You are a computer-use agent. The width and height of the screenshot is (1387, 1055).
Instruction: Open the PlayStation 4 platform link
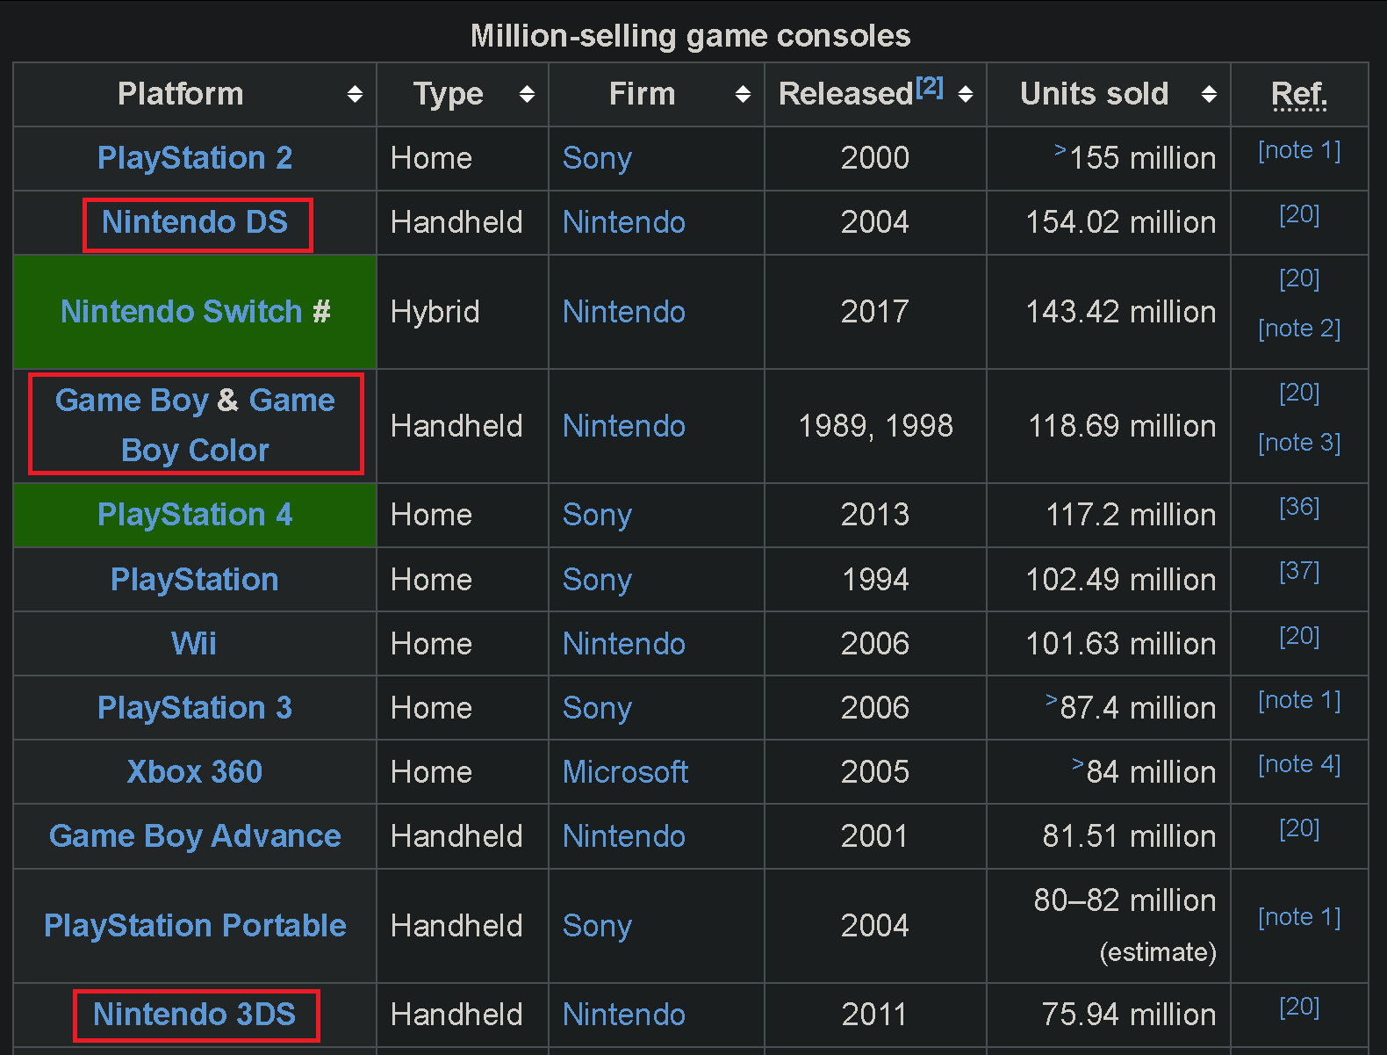coord(195,515)
